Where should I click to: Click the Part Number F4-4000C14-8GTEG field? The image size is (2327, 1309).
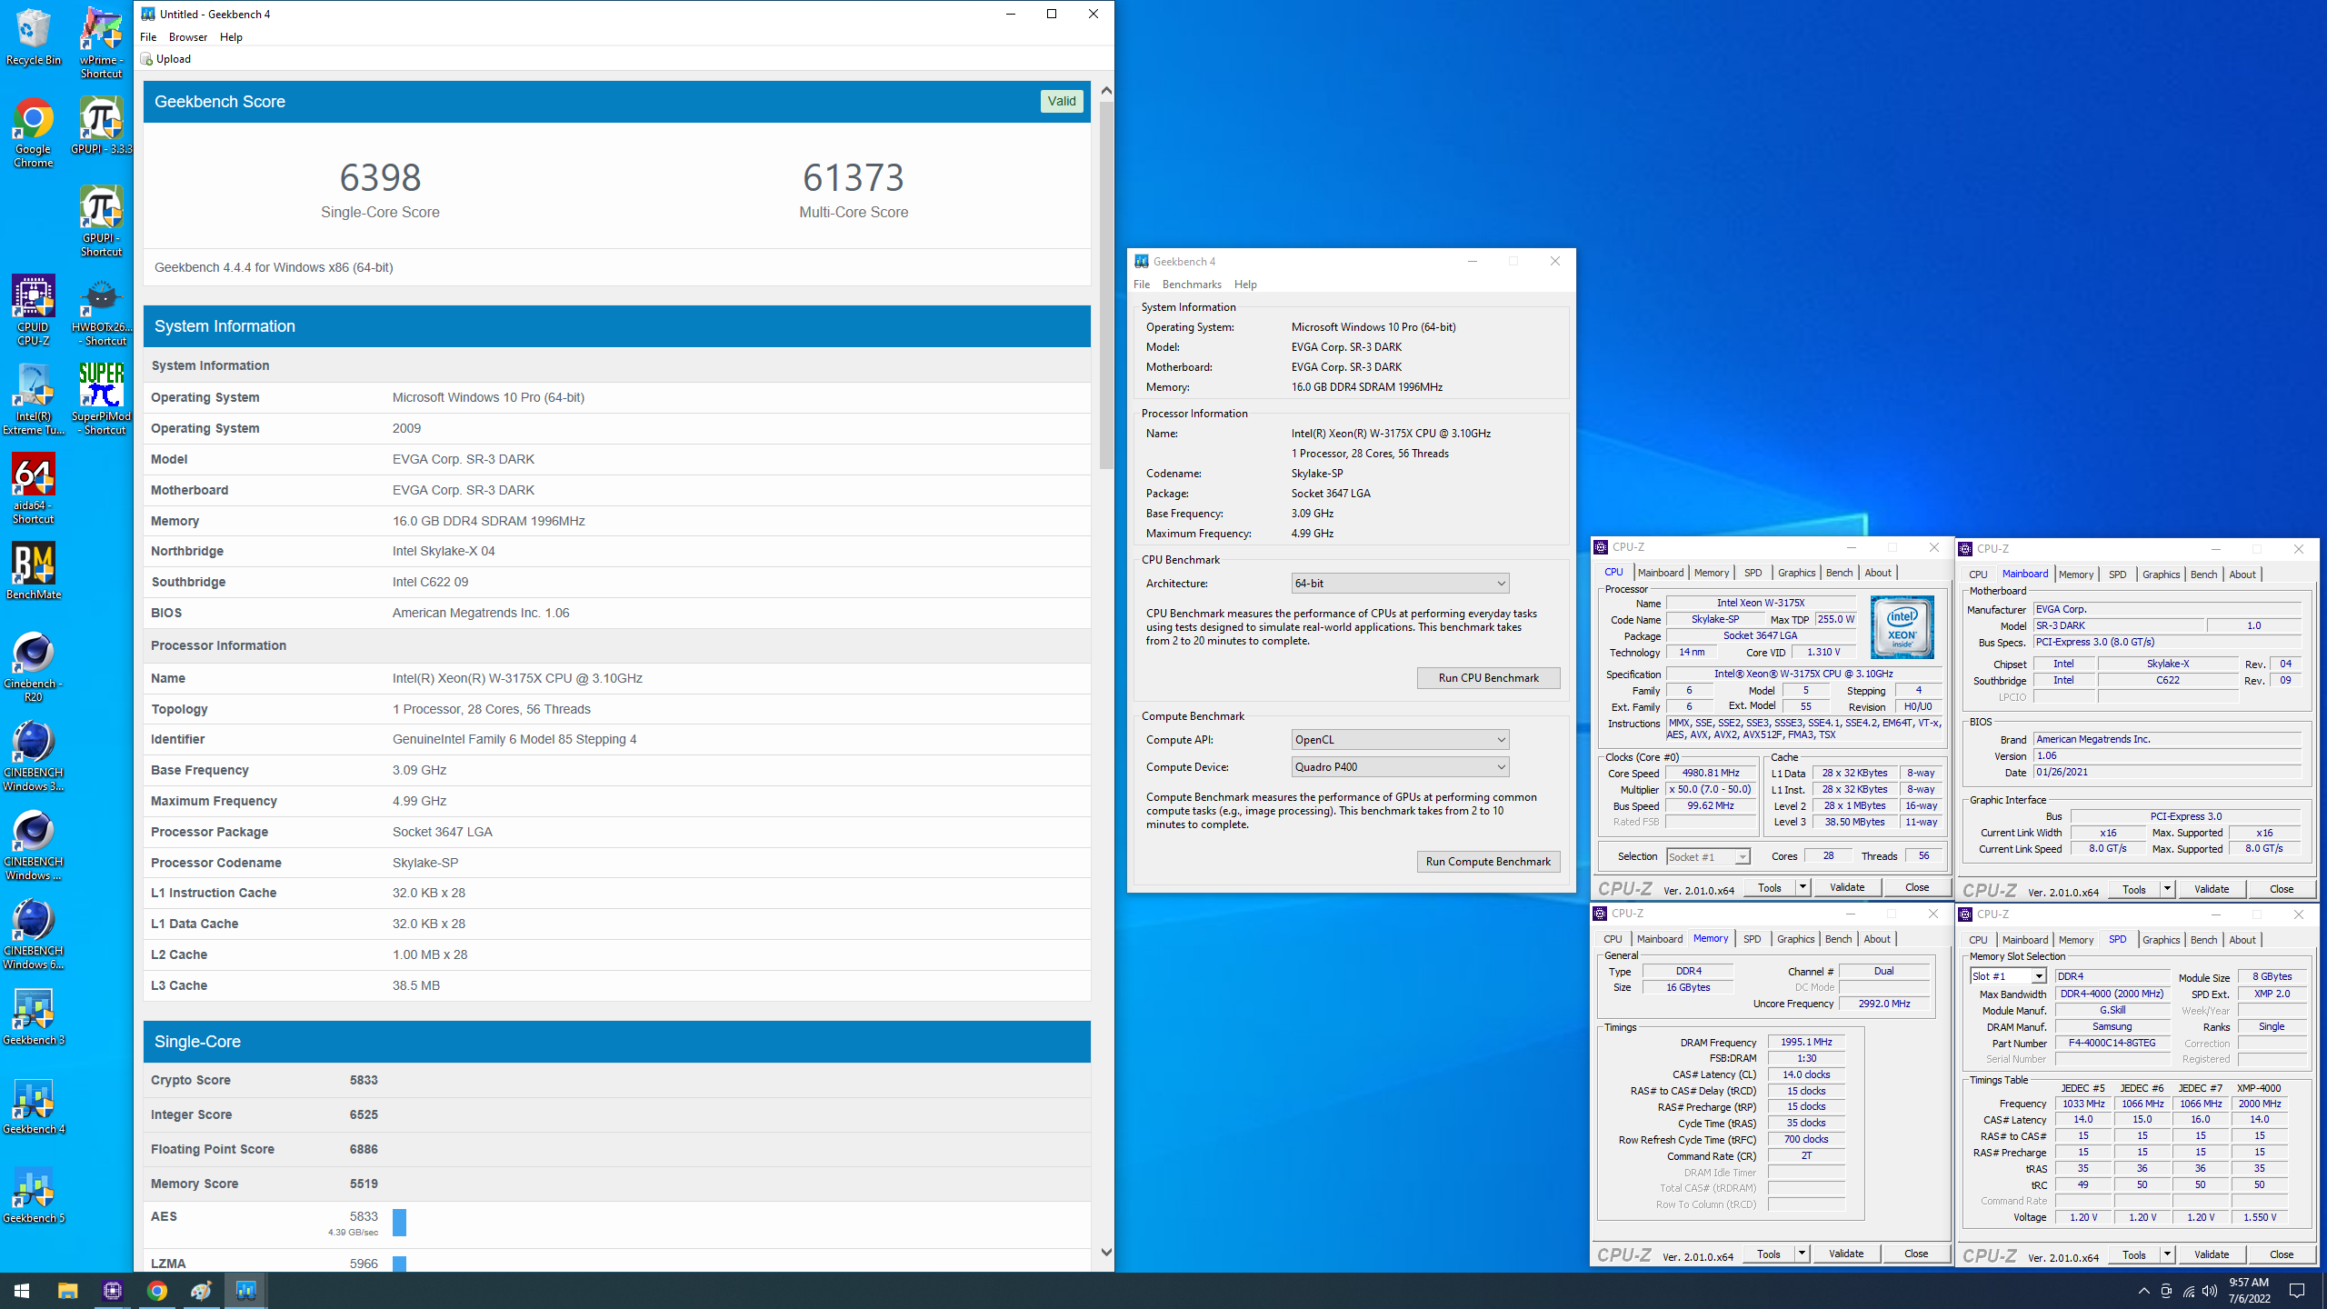[x=2112, y=1043]
